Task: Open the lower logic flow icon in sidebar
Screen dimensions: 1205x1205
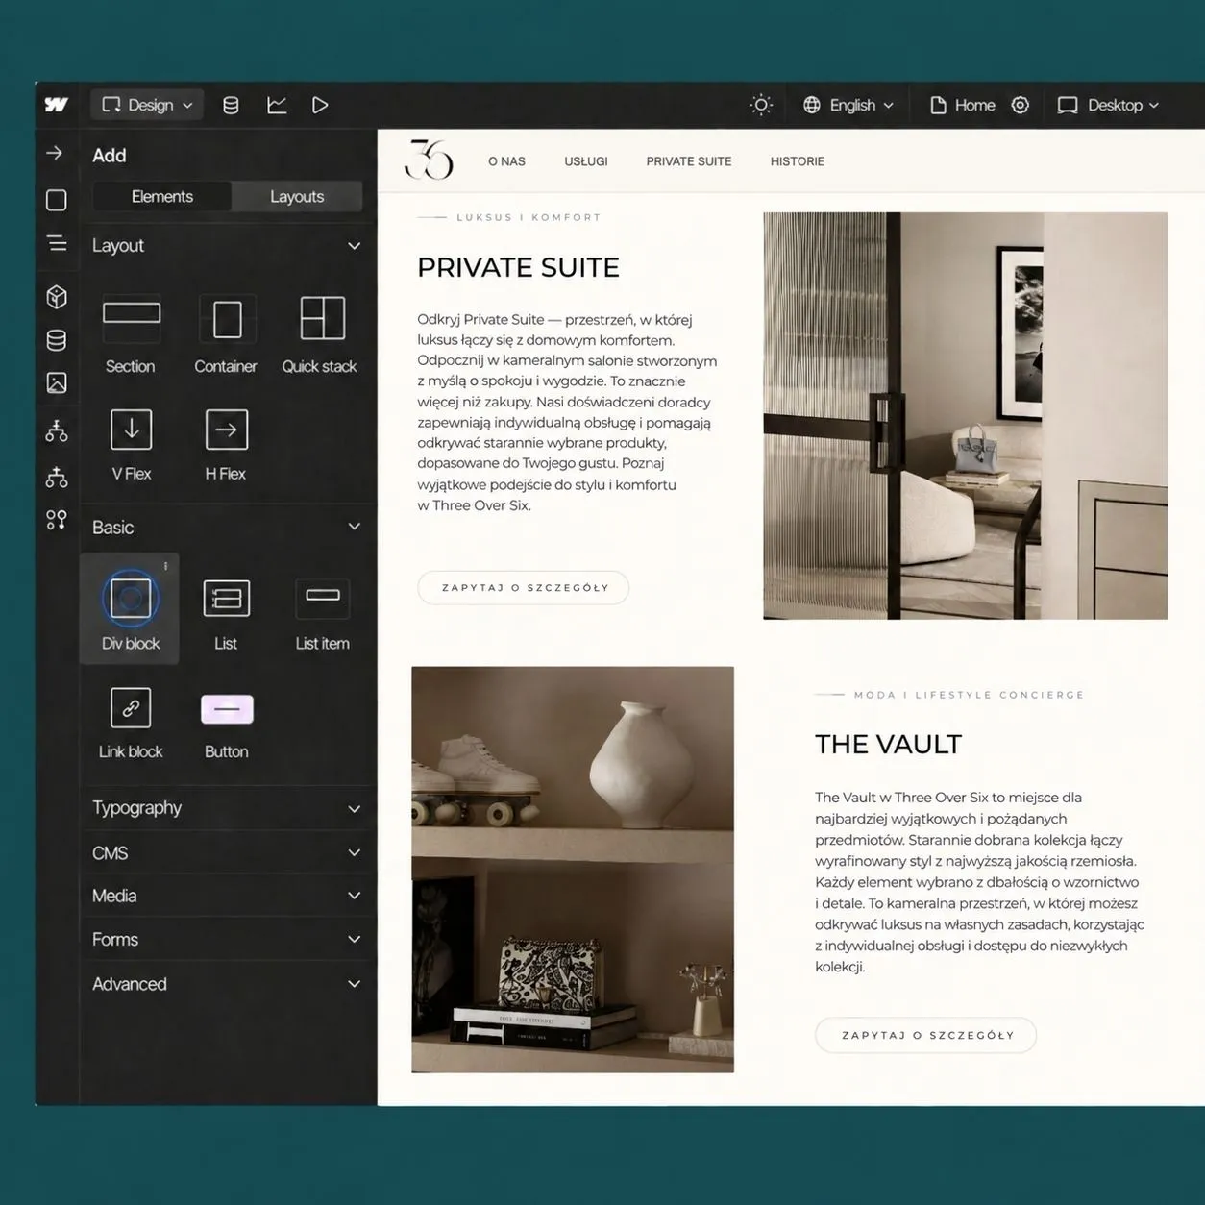Action: click(57, 477)
